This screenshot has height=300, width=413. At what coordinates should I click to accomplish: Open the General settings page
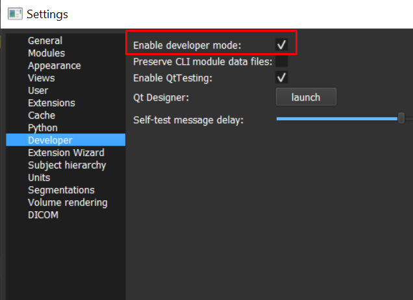[45, 41]
